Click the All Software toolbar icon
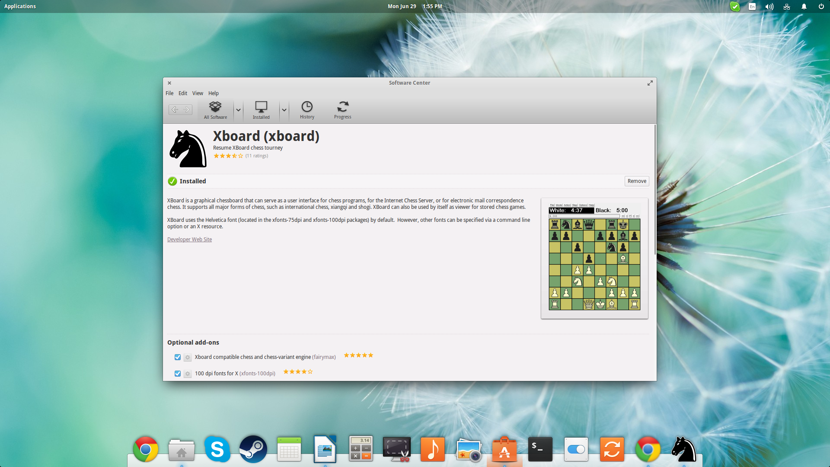The image size is (830, 467). (x=215, y=109)
